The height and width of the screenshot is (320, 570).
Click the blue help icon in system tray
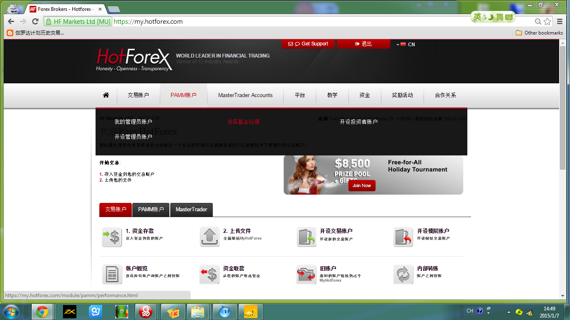[x=479, y=311]
